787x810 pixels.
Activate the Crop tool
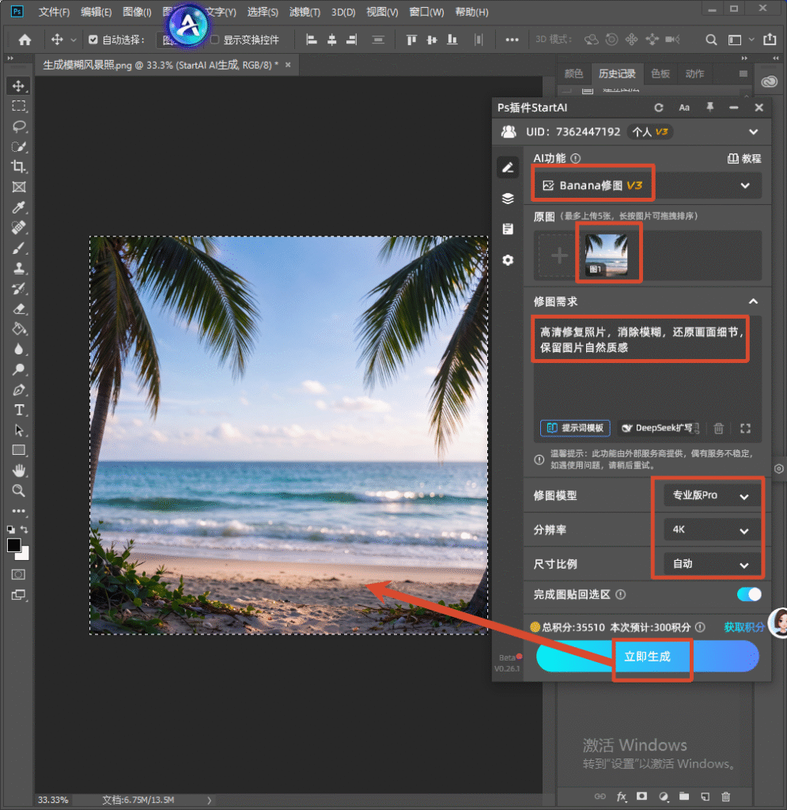tap(19, 166)
